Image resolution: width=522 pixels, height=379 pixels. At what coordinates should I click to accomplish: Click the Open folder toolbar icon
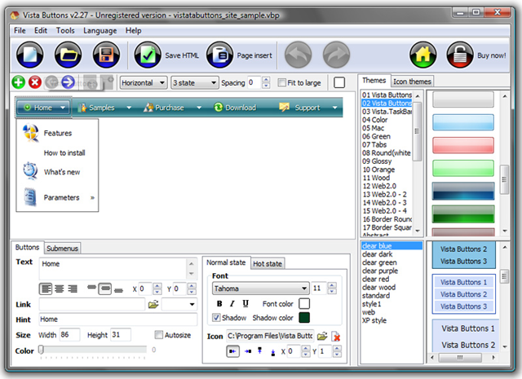pyautogui.click(x=68, y=55)
